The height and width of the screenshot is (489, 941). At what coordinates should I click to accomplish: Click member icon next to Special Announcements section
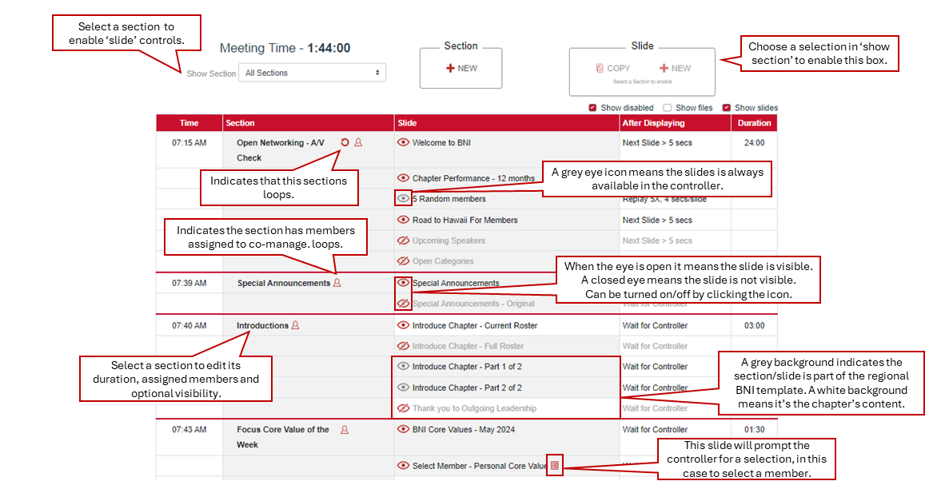click(337, 283)
